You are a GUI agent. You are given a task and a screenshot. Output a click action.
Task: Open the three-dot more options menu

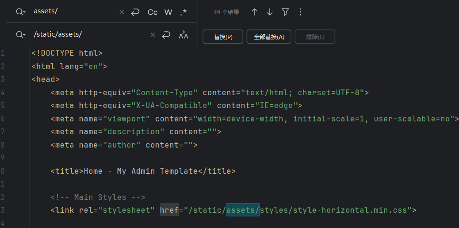(300, 12)
